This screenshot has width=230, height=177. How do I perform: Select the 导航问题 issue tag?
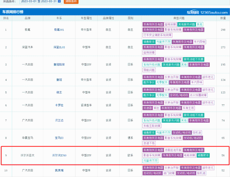pos(149,70)
